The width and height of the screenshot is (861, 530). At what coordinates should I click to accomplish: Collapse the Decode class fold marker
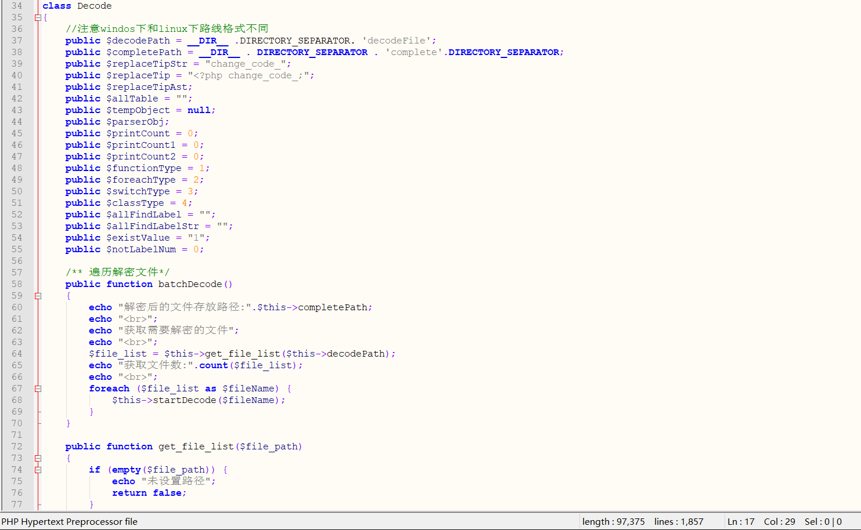click(38, 17)
